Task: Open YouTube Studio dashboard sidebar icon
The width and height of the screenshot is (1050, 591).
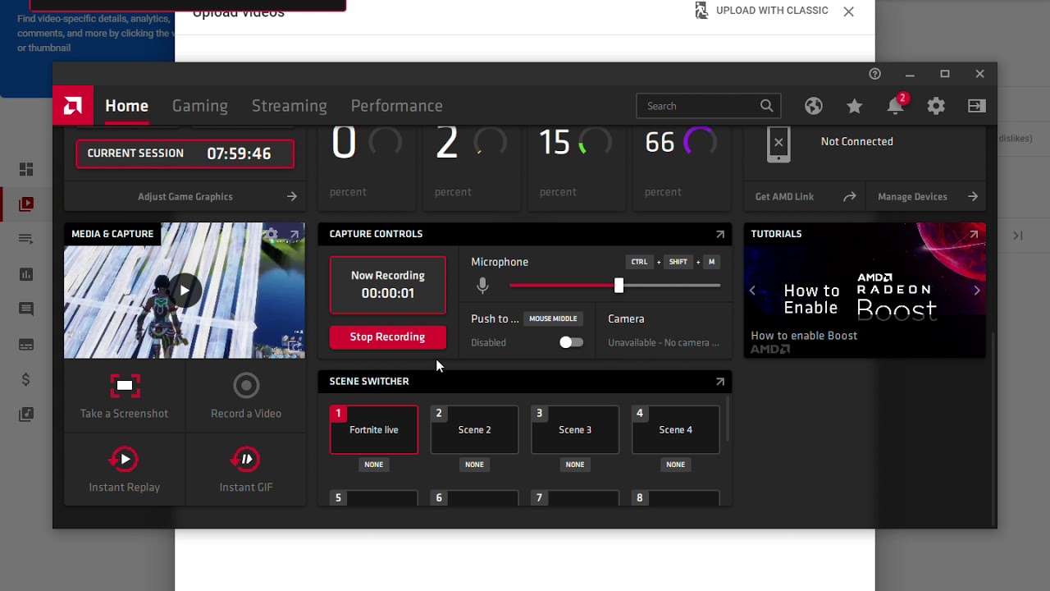Action: point(26,169)
